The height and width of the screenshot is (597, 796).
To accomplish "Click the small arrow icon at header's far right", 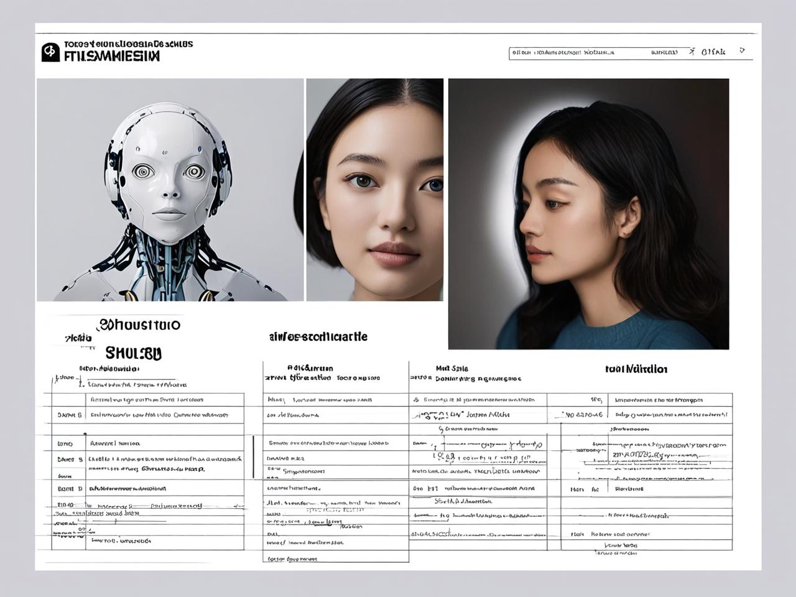I will [x=742, y=51].
